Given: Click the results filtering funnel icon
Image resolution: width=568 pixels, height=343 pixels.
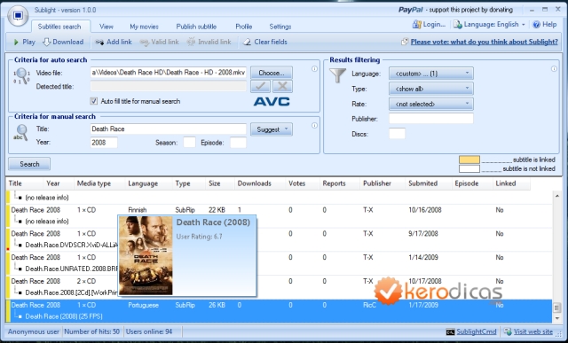Looking at the screenshot, I should tap(337, 75).
